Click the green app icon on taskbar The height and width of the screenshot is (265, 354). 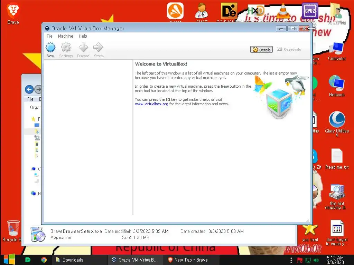click(28, 260)
